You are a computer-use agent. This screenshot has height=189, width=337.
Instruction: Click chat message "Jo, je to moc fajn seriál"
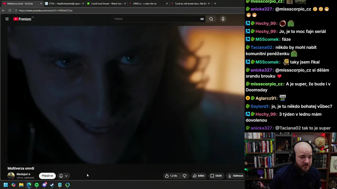[x=302, y=31]
